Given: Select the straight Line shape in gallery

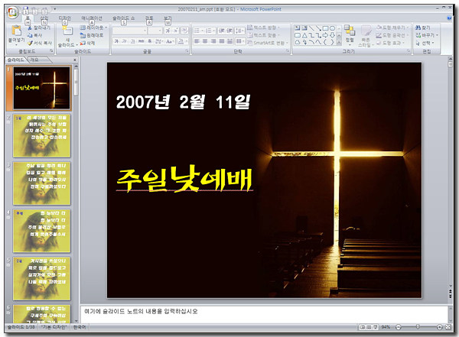Looking at the screenshot, I should coord(312,28).
